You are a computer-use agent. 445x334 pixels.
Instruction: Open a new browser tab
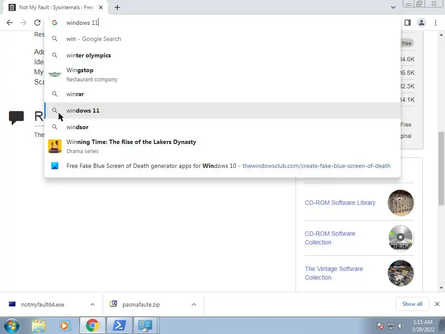117,7
